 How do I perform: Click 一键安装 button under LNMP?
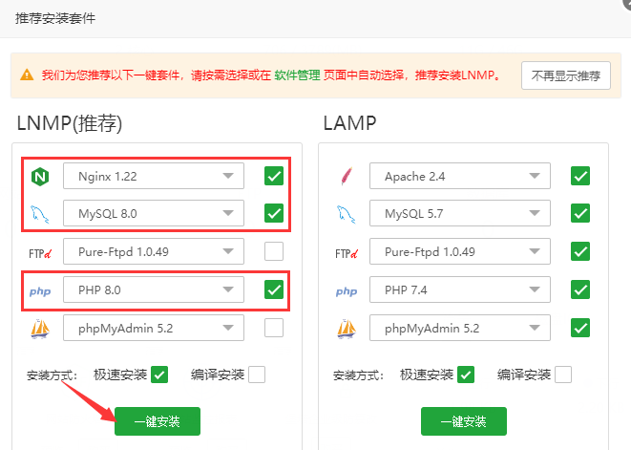coord(158,421)
